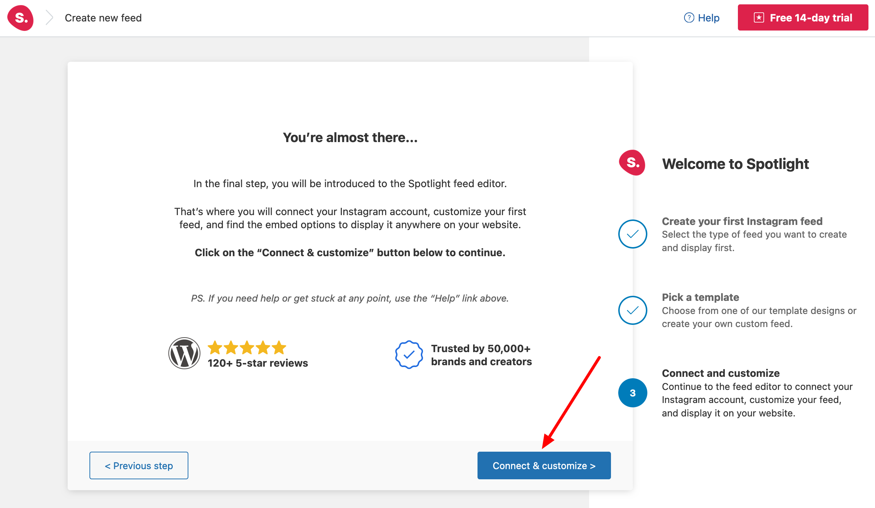Click the 'You're almost there...' heading

pos(350,138)
